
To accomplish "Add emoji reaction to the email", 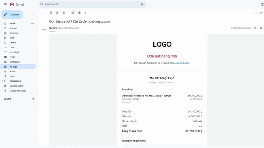I will point(261,28).
